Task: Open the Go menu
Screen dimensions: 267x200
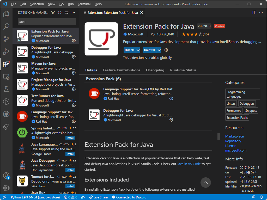Action: (62, 4)
